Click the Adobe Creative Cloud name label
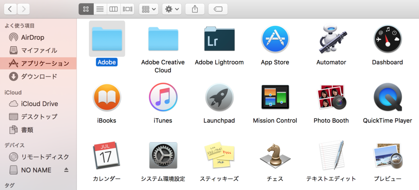419x190 pixels. (x=163, y=66)
